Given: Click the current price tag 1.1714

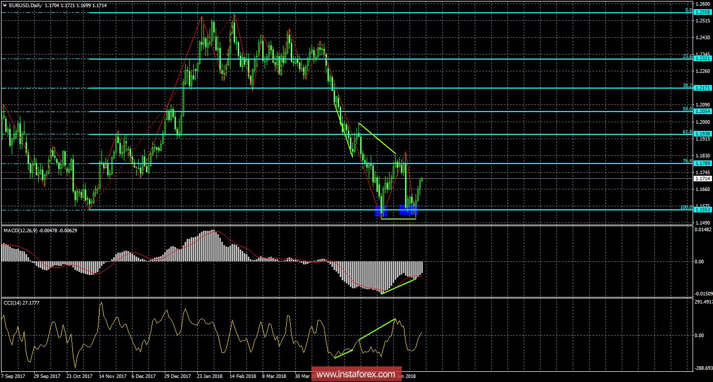Looking at the screenshot, I should pyautogui.click(x=703, y=178).
